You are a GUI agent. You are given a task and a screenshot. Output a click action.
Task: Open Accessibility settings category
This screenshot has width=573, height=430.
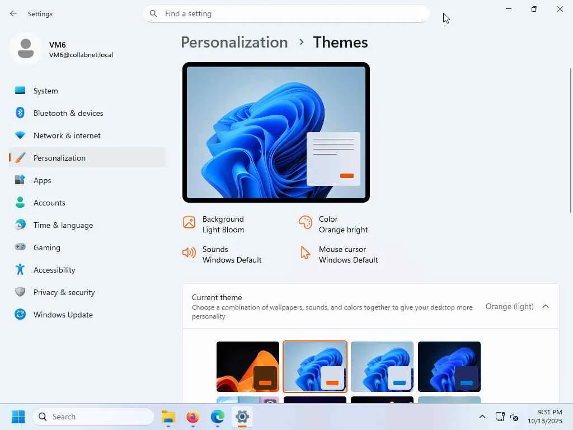[x=87, y=269]
